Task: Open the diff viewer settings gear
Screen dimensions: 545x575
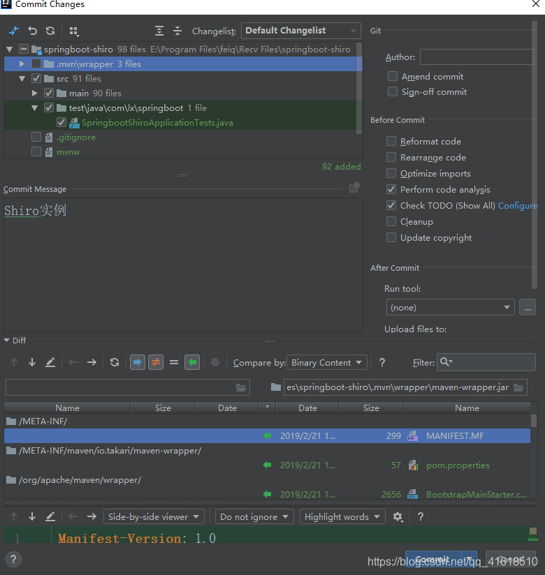Action: point(398,516)
